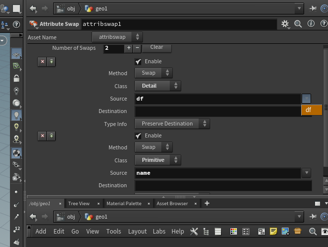Click lock icon in viewport sidebar
This screenshot has height=247, width=328.
pyautogui.click(x=16, y=79)
